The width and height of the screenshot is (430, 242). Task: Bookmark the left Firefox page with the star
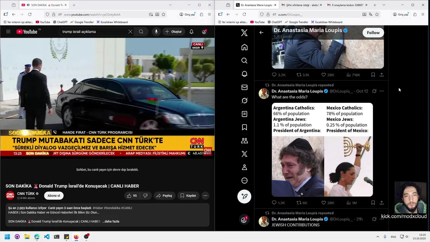[164, 14]
